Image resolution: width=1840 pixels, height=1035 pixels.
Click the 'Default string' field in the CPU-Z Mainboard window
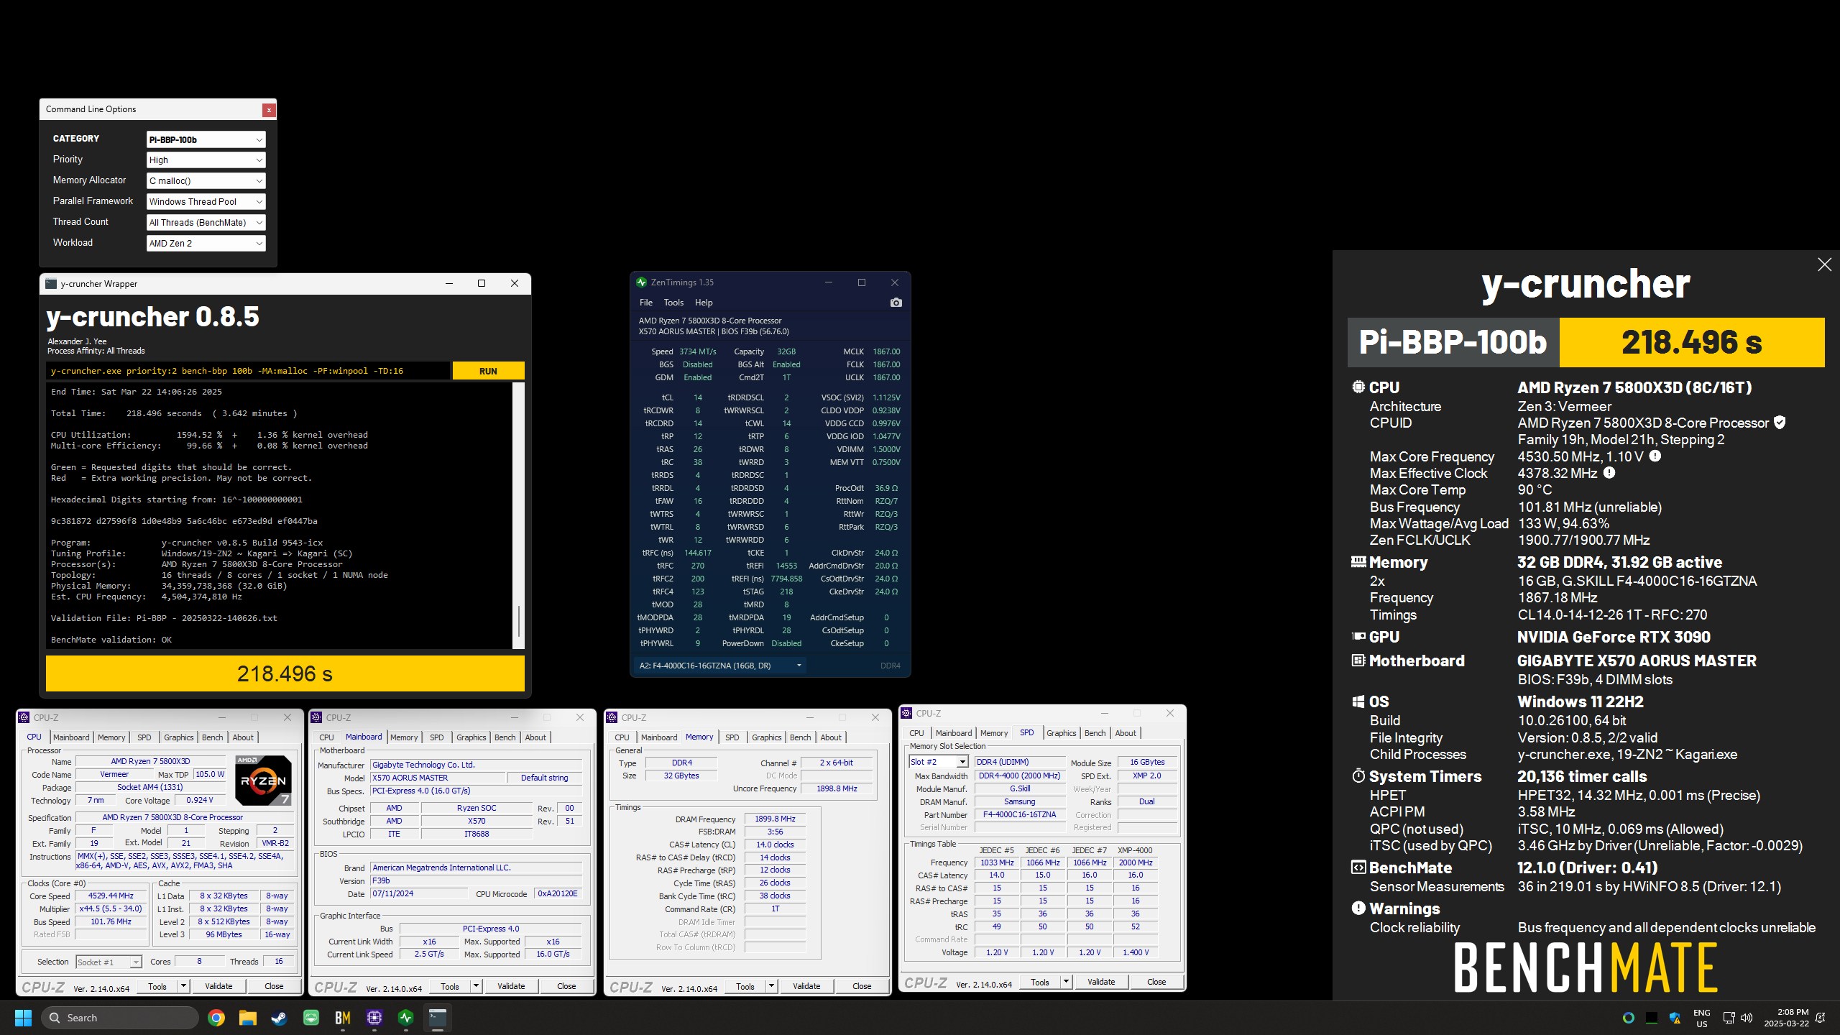544,778
